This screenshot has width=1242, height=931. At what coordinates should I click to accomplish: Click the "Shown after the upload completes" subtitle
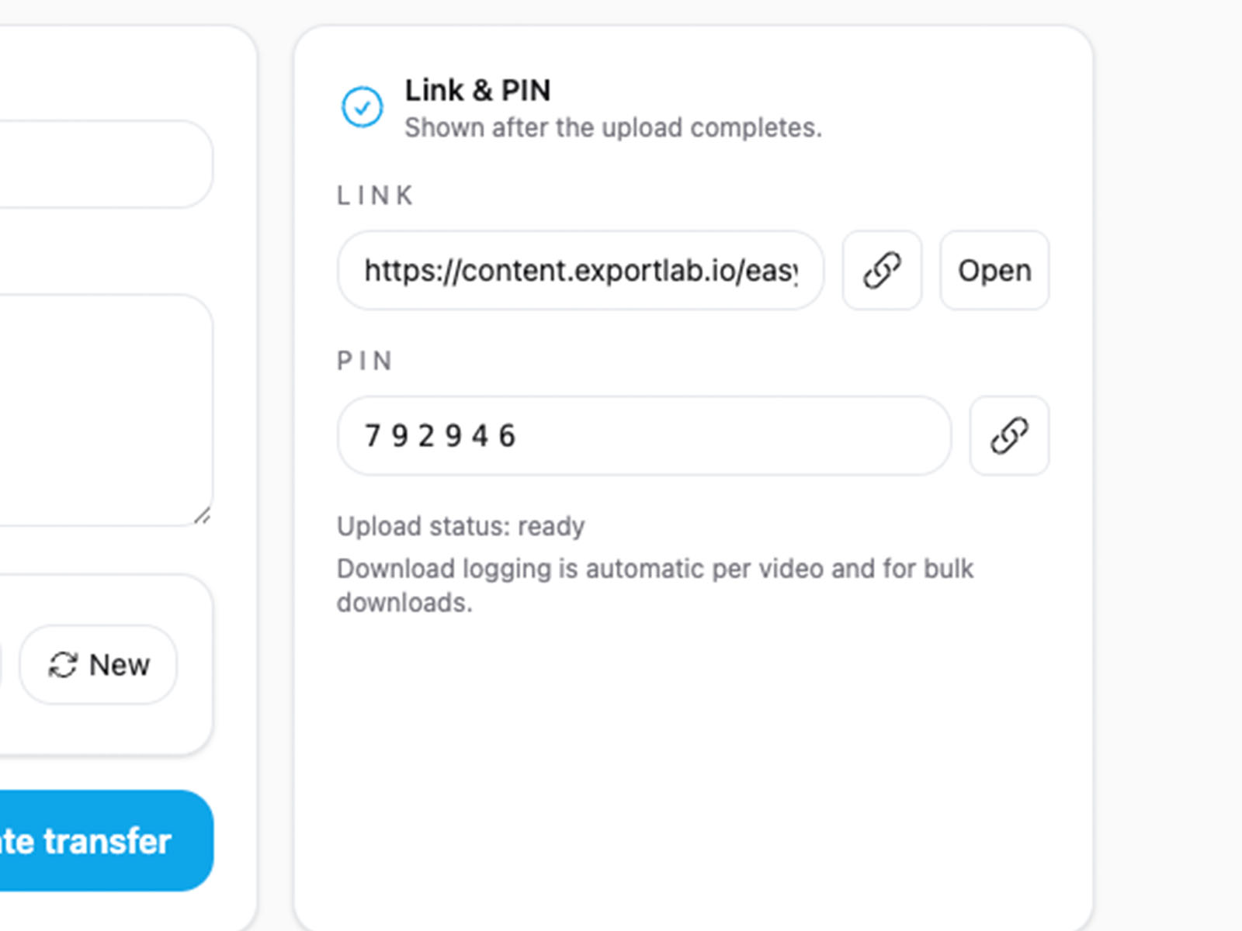[612, 127]
